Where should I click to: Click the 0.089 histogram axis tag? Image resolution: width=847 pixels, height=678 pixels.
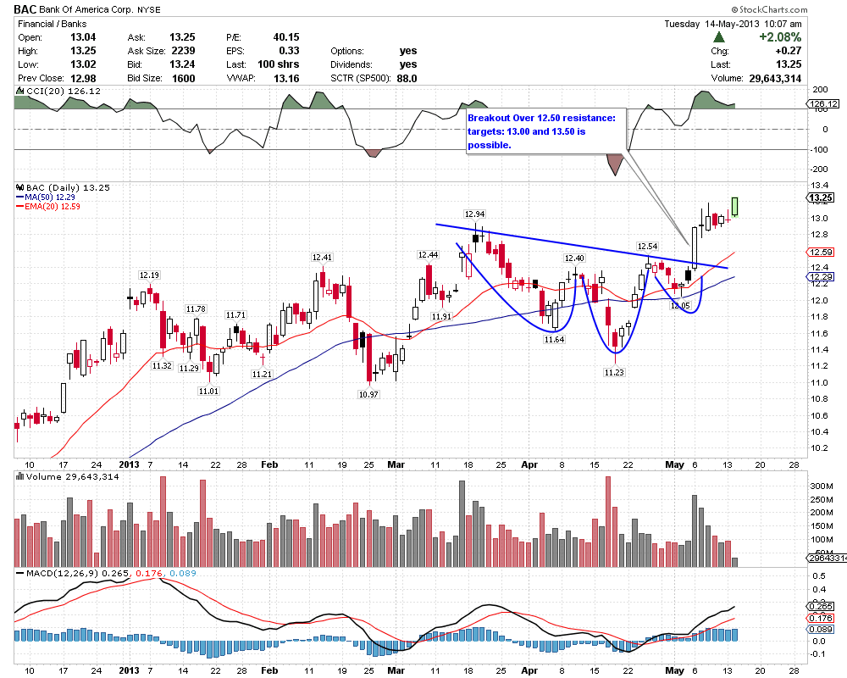click(x=821, y=630)
